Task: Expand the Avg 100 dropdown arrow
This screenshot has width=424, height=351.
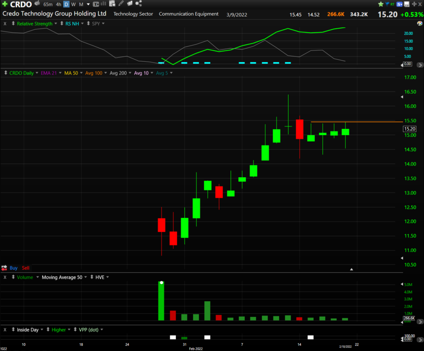Action: coord(106,73)
